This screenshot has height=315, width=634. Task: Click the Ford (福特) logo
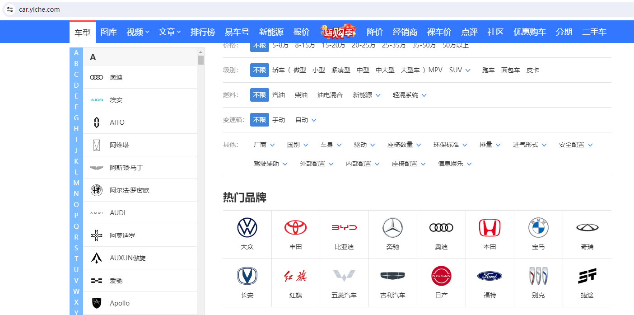point(489,276)
